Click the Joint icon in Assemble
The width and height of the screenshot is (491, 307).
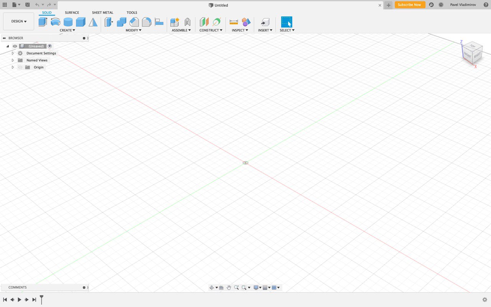(187, 22)
